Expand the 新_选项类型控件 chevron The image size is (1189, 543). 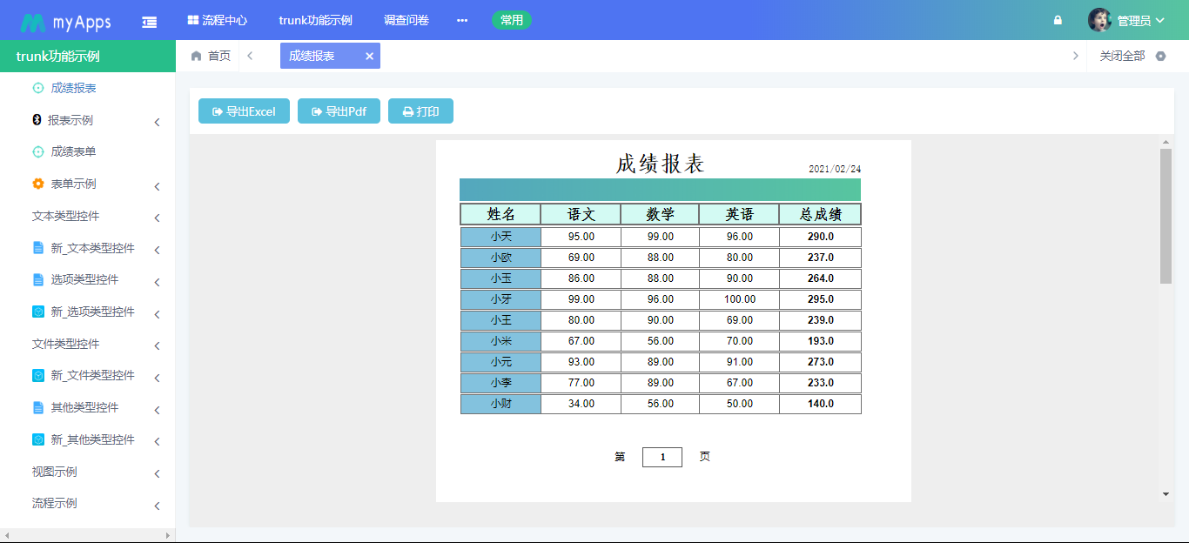click(x=158, y=314)
